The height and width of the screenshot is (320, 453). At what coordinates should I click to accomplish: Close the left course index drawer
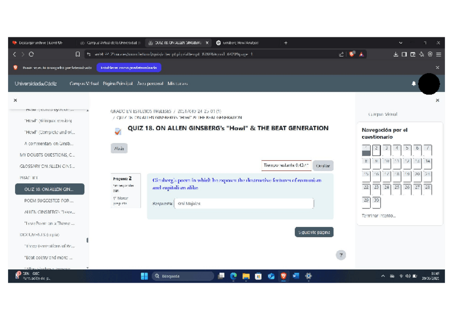pos(15,100)
